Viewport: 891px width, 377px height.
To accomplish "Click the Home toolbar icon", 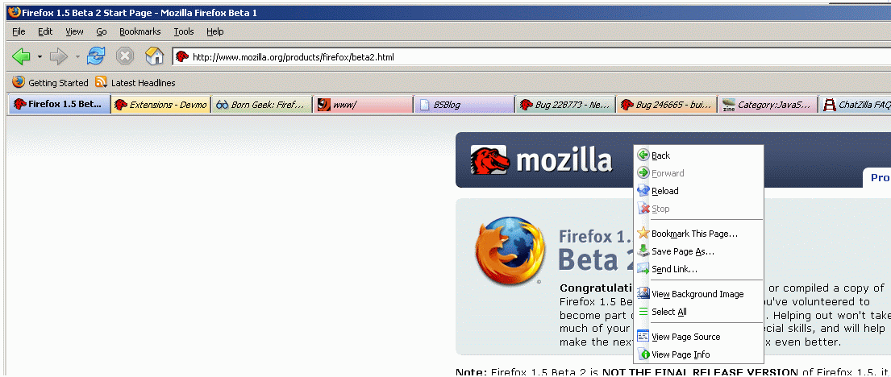I will tap(155, 56).
